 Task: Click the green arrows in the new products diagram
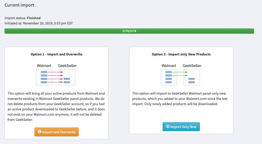180,74
